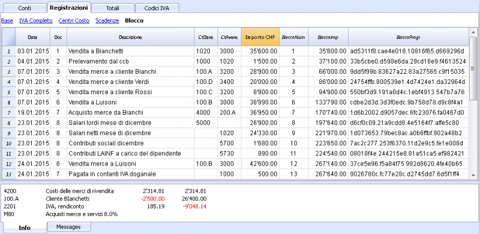Click date cell 04.01.2015
Image resolution: width=480 pixels, height=234 pixels.
(x=32, y=62)
